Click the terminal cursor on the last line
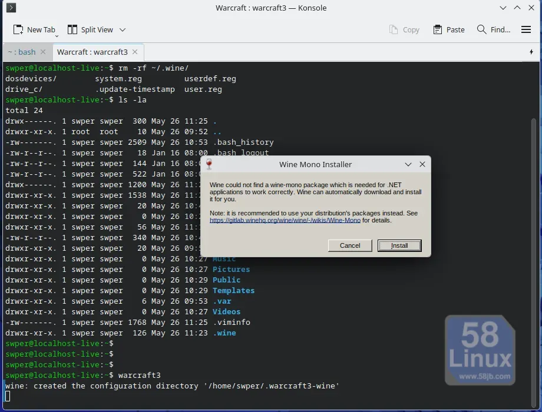The height and width of the screenshot is (412, 542). click(x=8, y=396)
